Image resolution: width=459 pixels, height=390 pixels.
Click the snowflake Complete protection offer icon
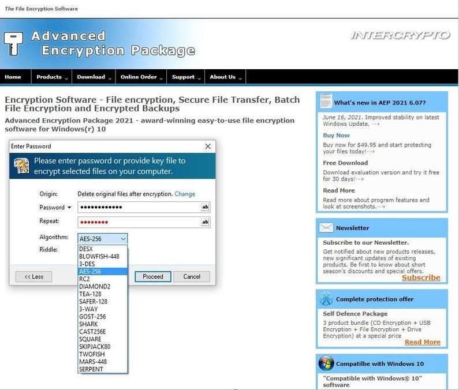click(x=326, y=299)
